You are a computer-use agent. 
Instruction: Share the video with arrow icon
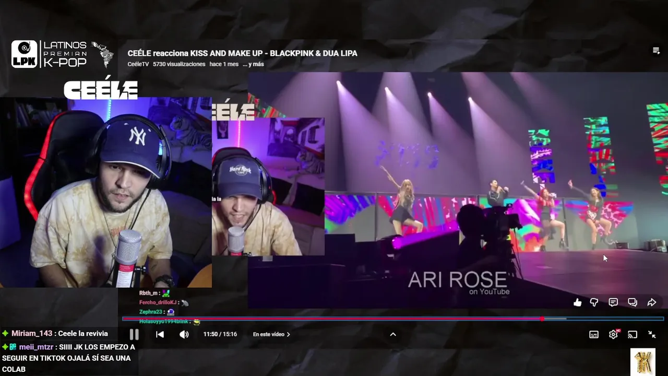(x=652, y=302)
